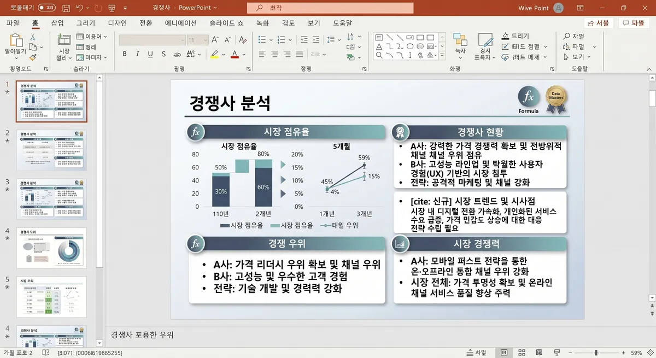Switch to the 삽입 ribbon tab
Viewport: 656px width, 358px height.
coord(57,23)
